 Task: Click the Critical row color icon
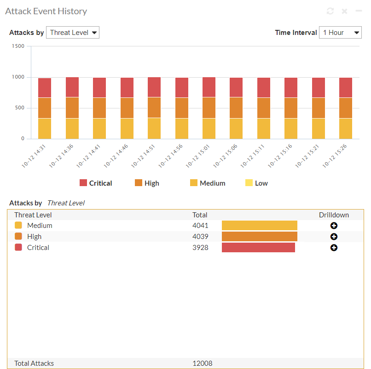pos(18,248)
